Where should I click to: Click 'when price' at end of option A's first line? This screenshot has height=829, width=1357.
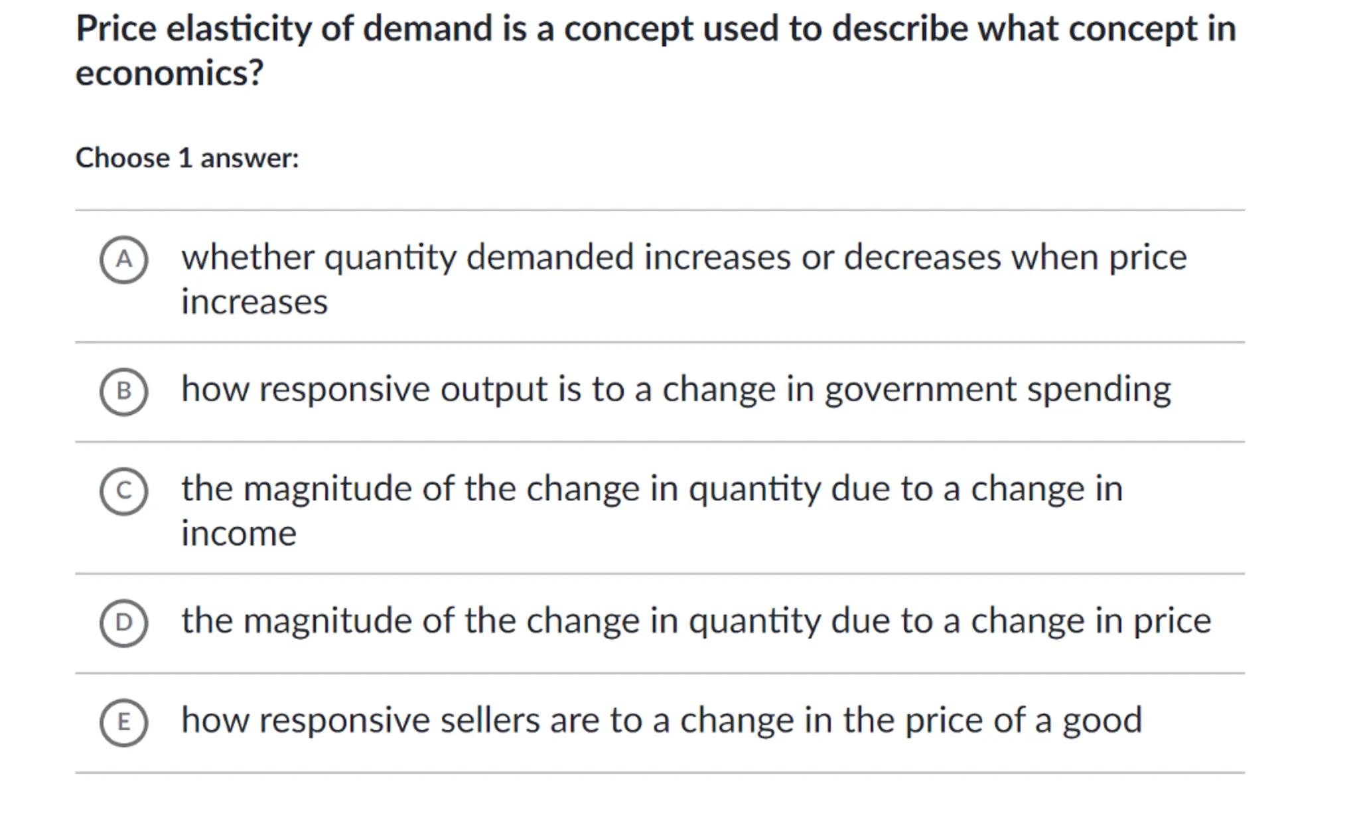coord(1099,258)
